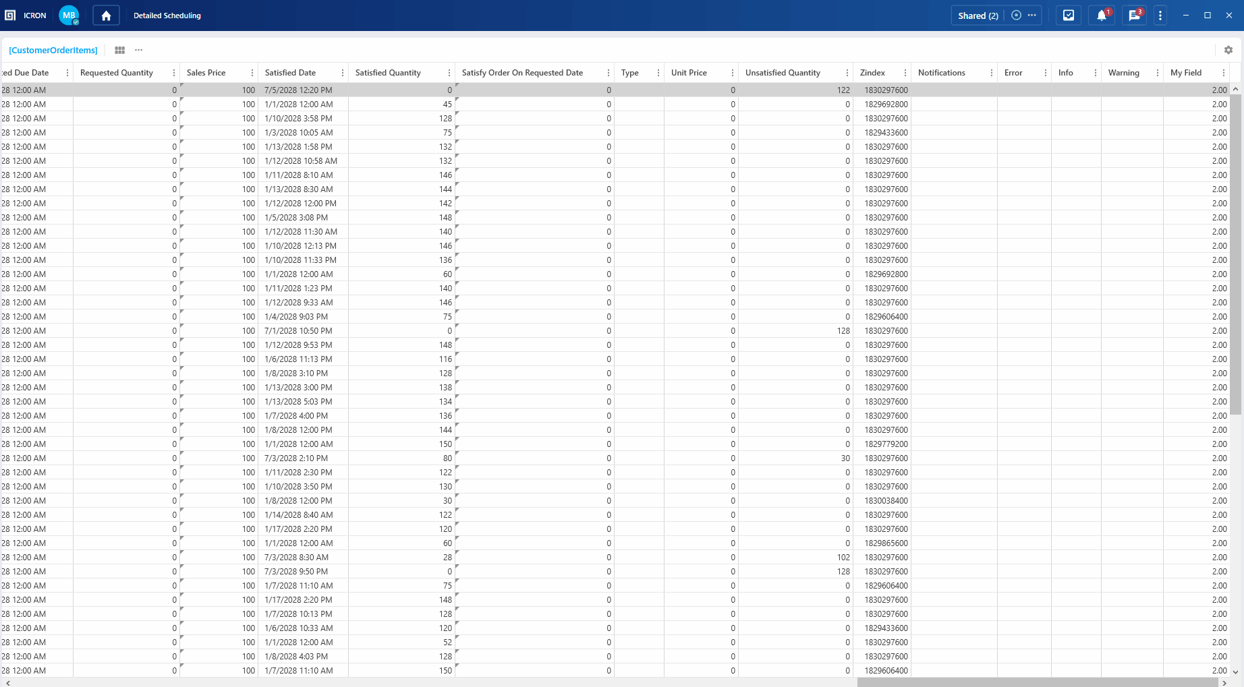Select the CustomerOrderItems tab

coord(53,50)
